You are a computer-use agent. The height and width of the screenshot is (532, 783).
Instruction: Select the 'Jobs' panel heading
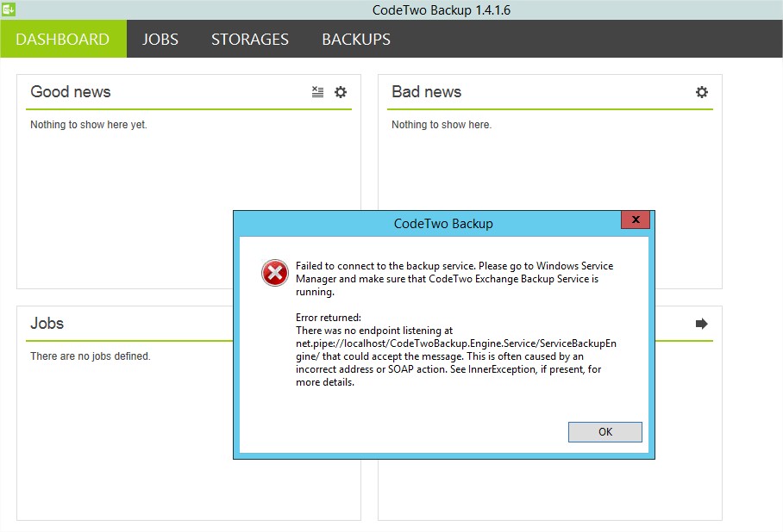point(47,323)
